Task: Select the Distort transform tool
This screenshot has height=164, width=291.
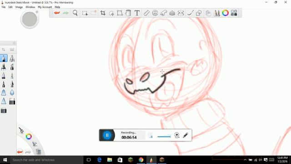Action: 120,13
